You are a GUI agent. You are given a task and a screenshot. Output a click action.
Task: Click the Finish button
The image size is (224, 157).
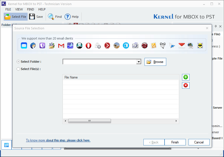(x=175, y=142)
